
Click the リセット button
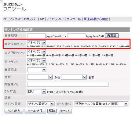click(x=65, y=111)
